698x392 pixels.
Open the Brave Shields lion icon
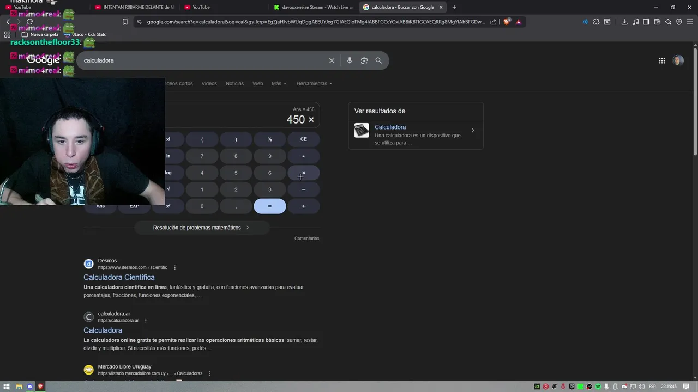pyautogui.click(x=507, y=22)
